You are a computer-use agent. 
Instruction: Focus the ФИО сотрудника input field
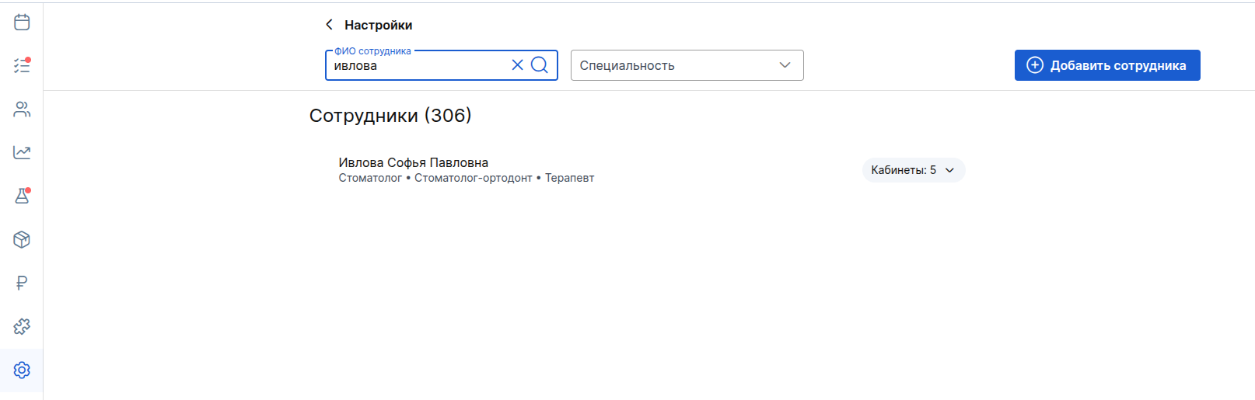point(419,66)
